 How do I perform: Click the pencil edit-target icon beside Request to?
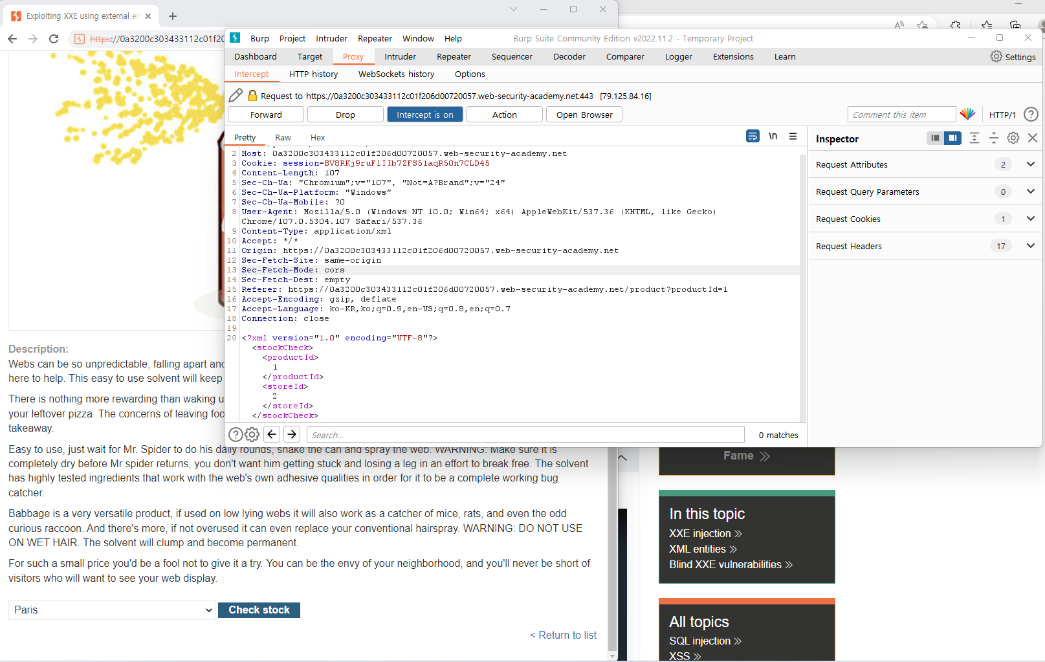pyautogui.click(x=236, y=96)
